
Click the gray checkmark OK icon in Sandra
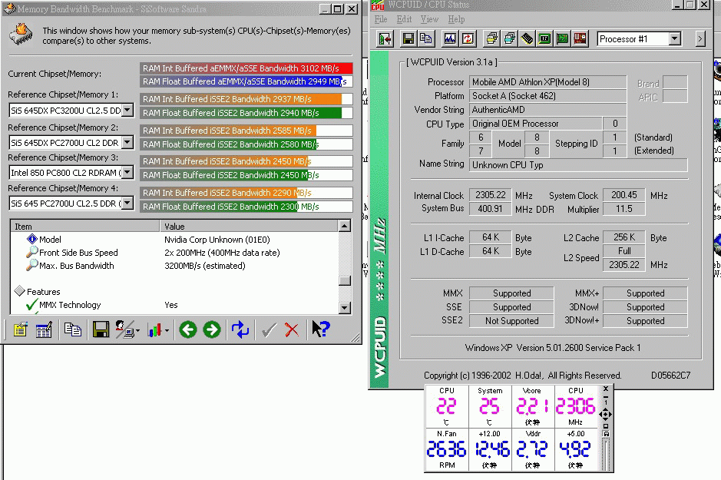click(x=269, y=329)
